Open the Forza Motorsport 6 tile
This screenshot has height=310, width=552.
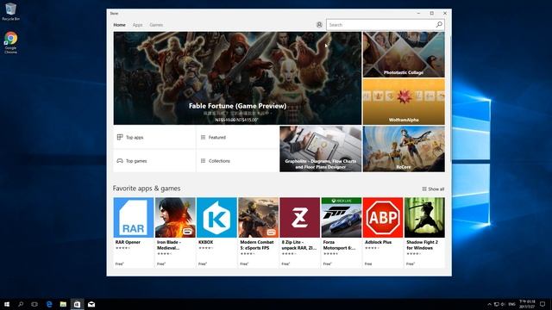[342, 232]
